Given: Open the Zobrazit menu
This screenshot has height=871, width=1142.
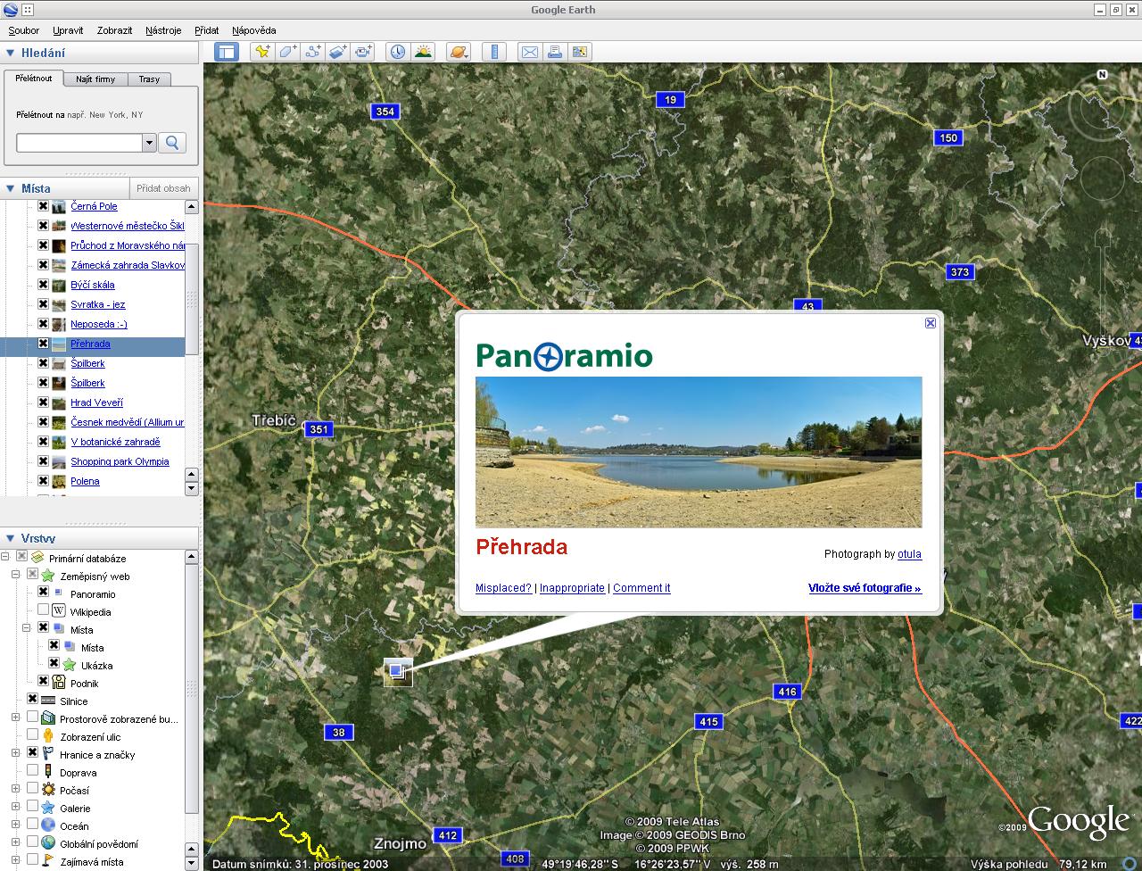Looking at the screenshot, I should coord(114,30).
